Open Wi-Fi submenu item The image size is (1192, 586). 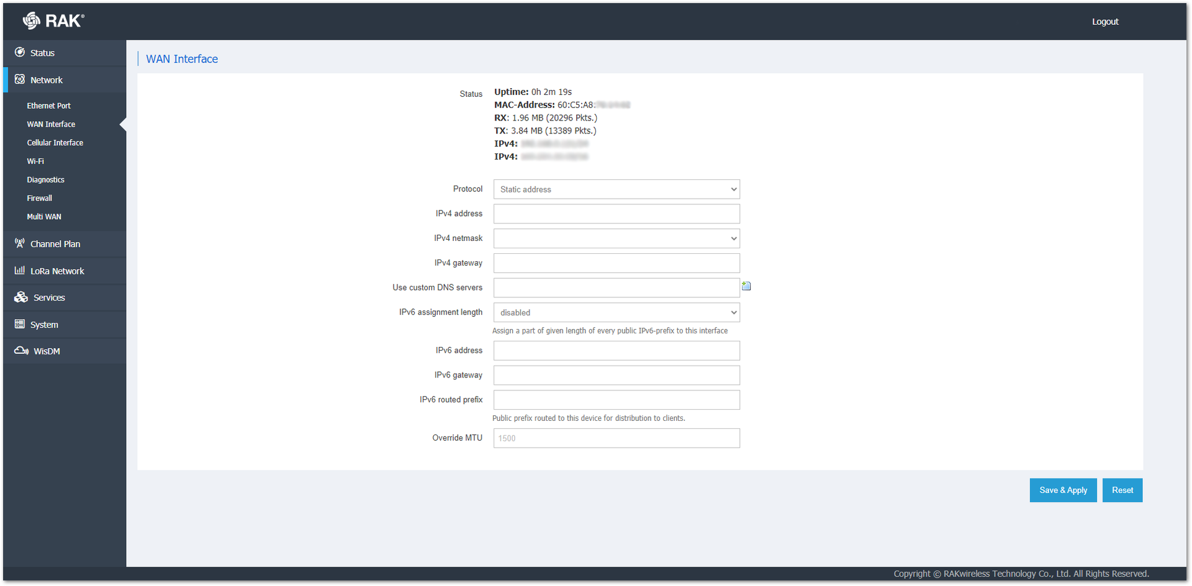tap(35, 161)
